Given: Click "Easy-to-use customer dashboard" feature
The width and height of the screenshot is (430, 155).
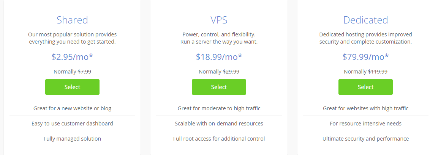Looking at the screenshot, I should pos(72,124).
